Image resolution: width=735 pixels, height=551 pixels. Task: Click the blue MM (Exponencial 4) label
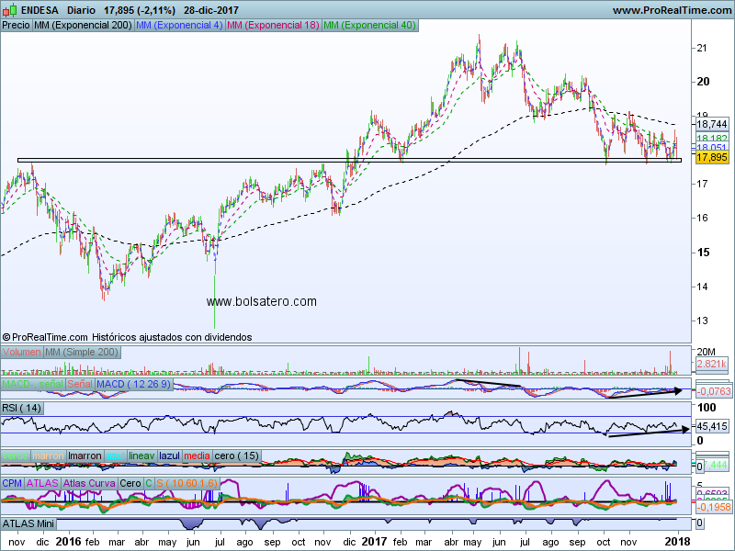(178, 25)
